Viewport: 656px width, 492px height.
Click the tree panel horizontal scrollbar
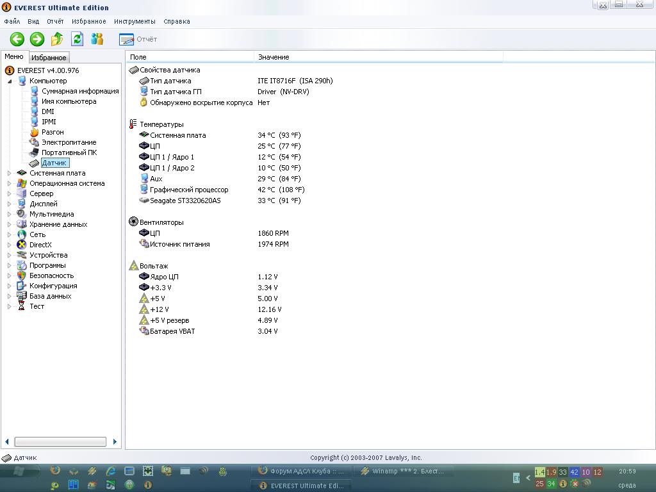pyautogui.click(x=60, y=442)
